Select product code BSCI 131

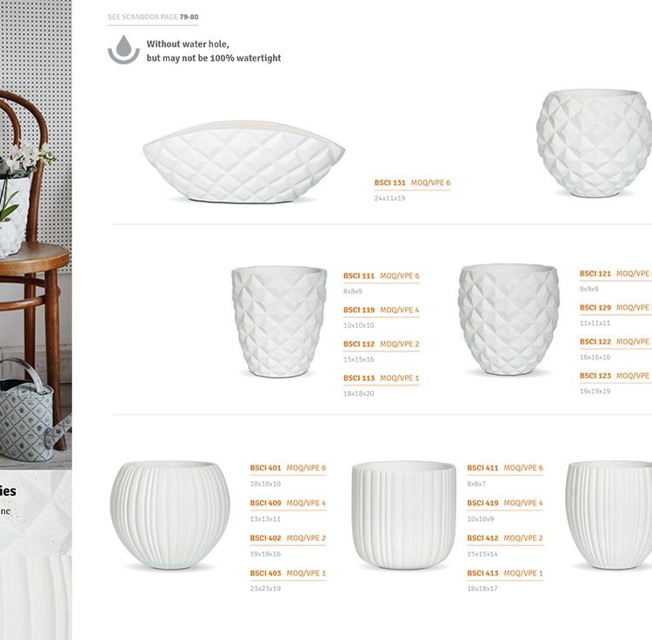(389, 183)
